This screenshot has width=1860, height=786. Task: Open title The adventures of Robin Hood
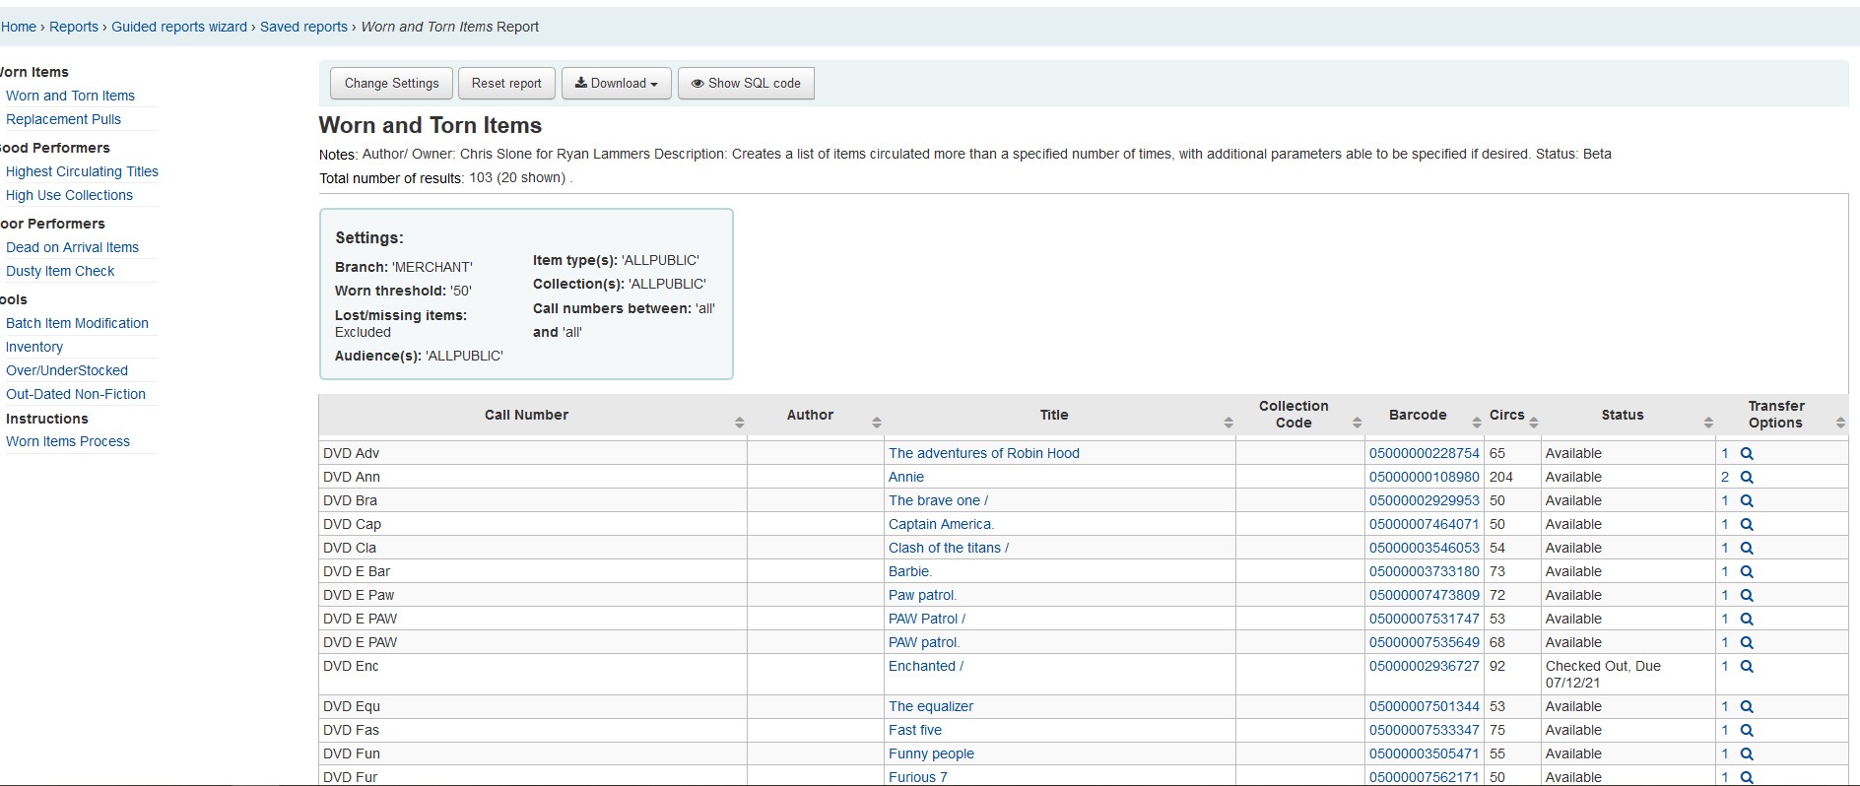coord(984,453)
